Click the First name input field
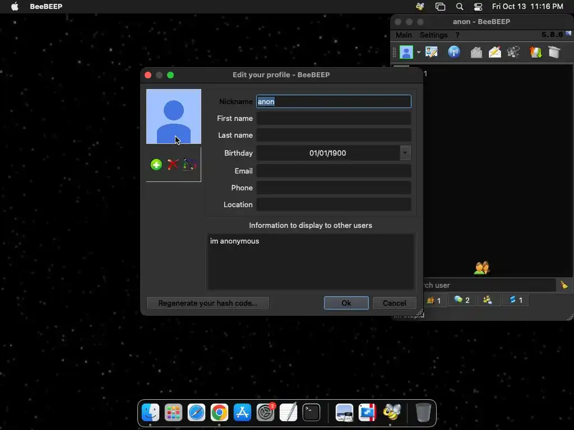This screenshot has height=430, width=574. point(334,119)
